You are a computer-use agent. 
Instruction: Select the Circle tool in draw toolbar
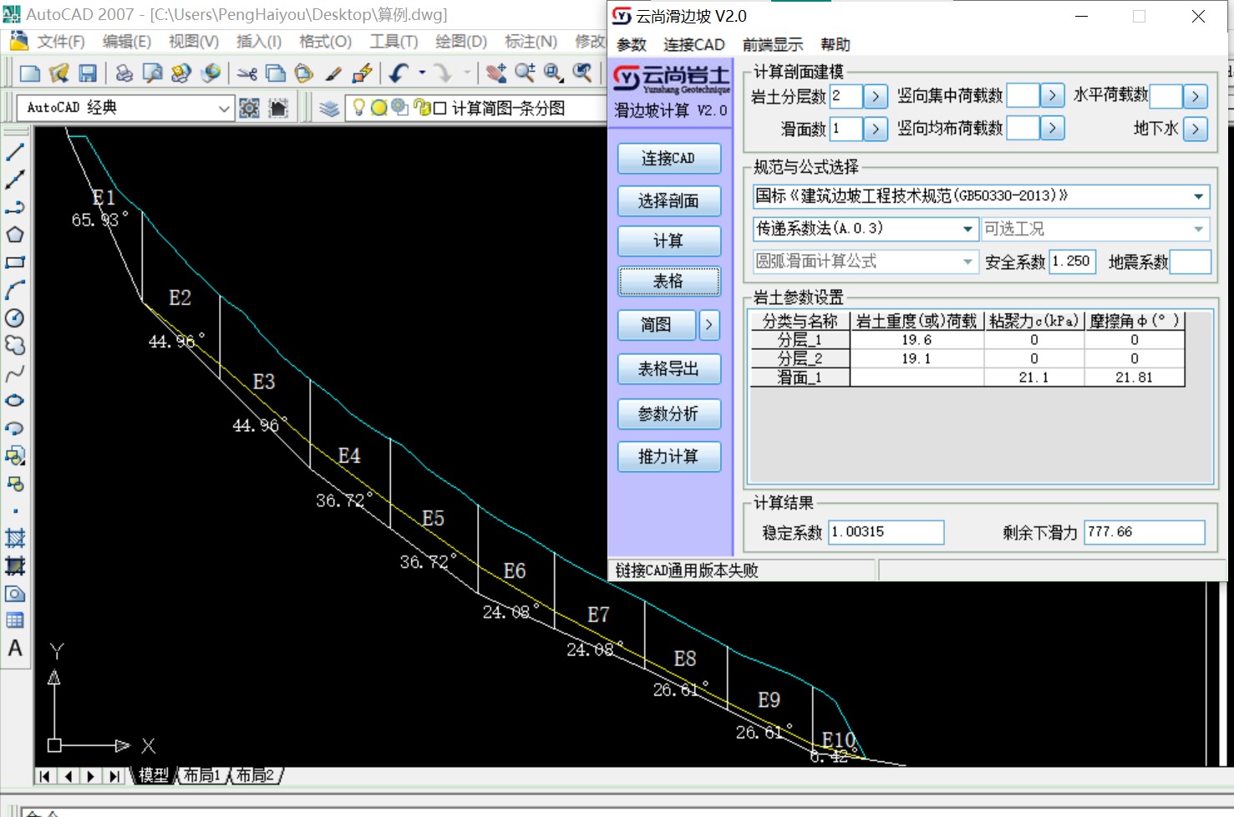pos(15,317)
